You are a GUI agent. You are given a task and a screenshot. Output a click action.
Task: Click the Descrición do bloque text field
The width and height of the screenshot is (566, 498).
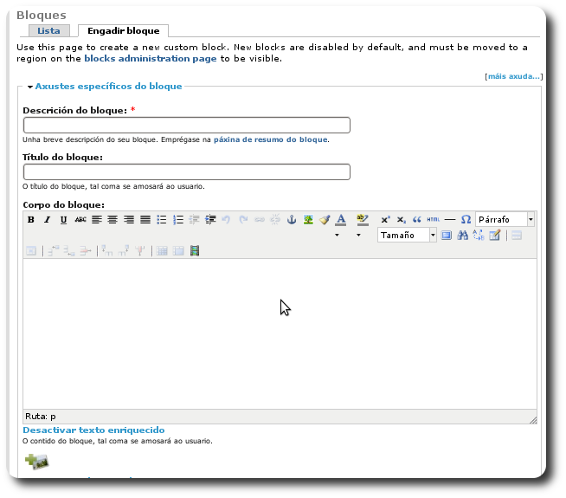coord(186,126)
